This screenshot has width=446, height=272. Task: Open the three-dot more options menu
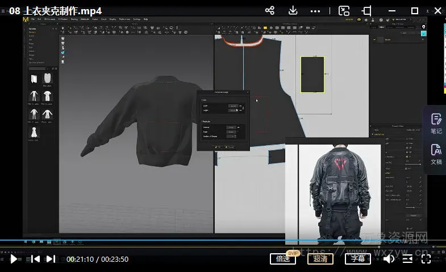[316, 10]
